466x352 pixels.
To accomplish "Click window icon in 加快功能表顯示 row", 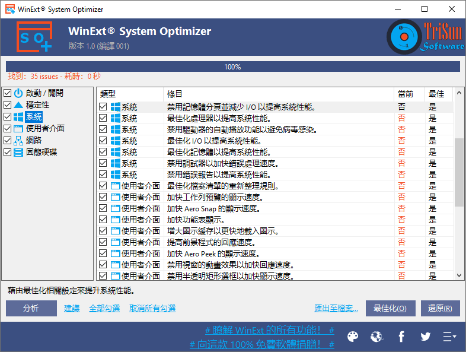I will pos(116,220).
